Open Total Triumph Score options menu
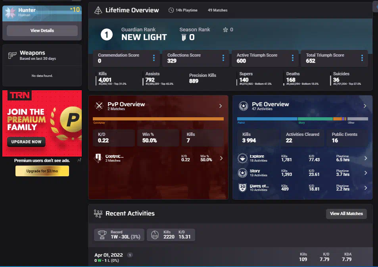This screenshot has width=378, height=267. [362, 58]
